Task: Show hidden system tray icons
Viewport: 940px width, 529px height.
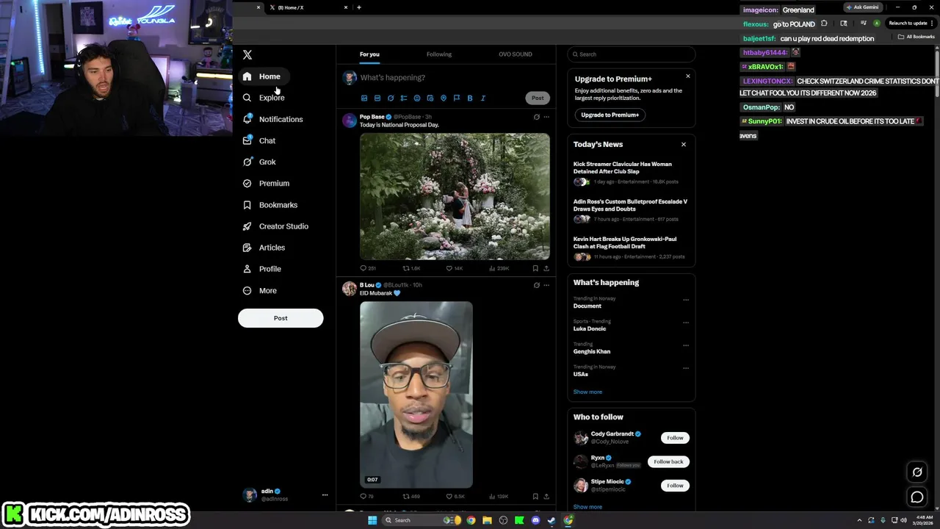Action: 860,520
